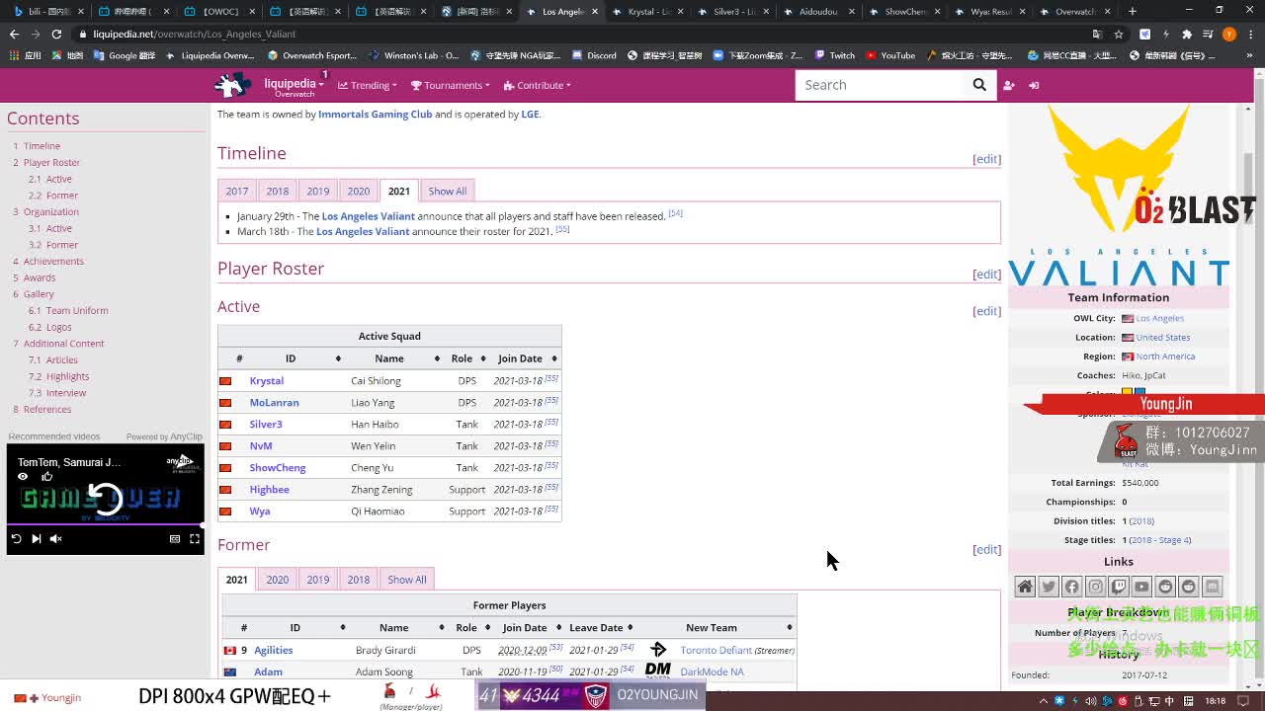Open stage title 2018 - Stage 4 link
This screenshot has height=711, width=1265.
pyautogui.click(x=1160, y=540)
